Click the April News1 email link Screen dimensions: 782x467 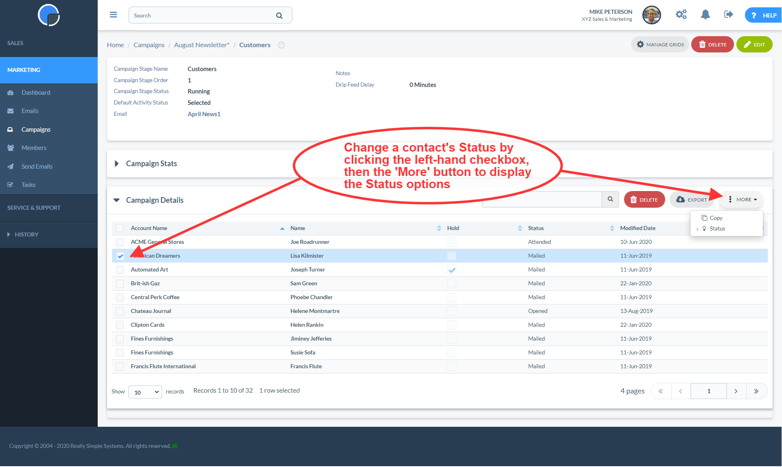pyautogui.click(x=203, y=113)
